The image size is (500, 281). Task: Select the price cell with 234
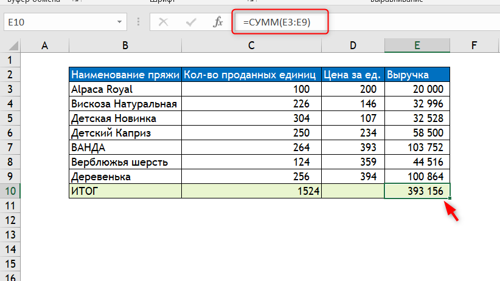point(353,133)
